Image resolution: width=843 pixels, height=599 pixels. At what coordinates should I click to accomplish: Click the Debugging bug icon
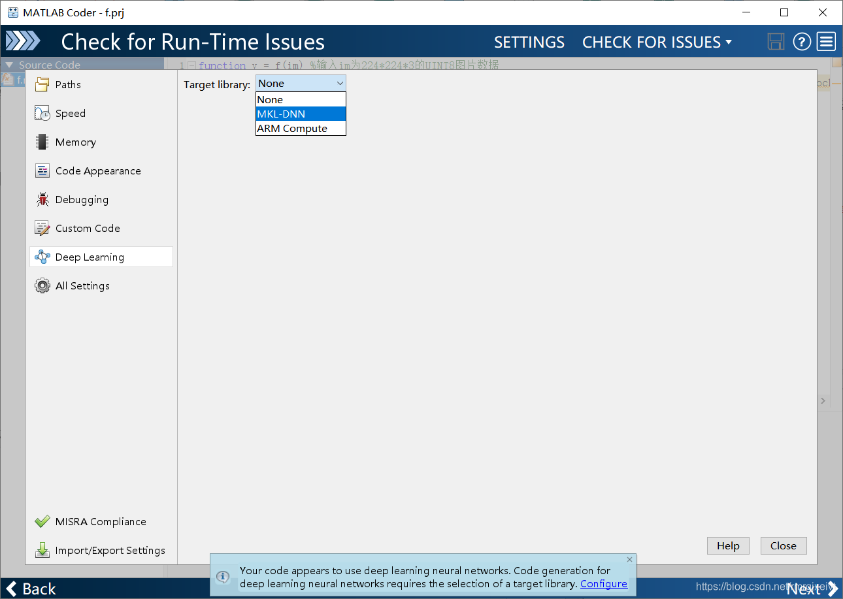42,199
